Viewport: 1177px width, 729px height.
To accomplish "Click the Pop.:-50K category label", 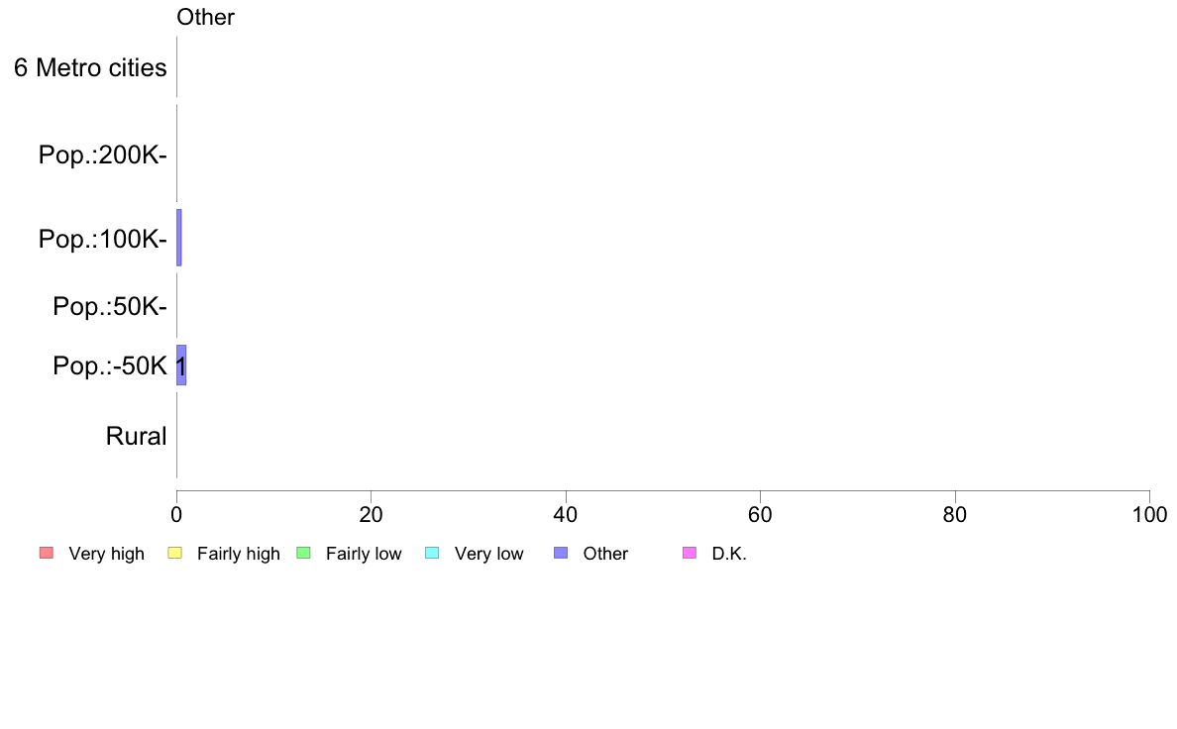I will click(x=110, y=365).
